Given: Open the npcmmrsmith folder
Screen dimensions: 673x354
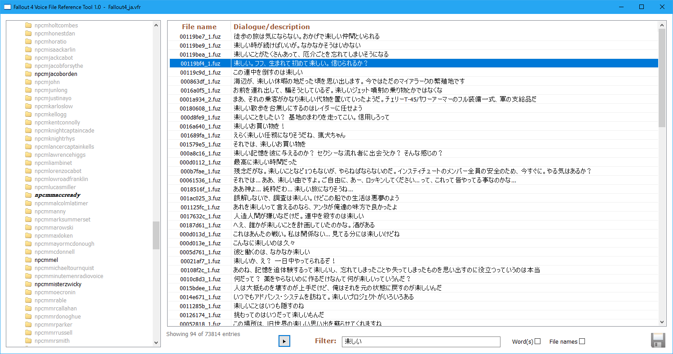Looking at the screenshot, I should pyautogui.click(x=52, y=341).
